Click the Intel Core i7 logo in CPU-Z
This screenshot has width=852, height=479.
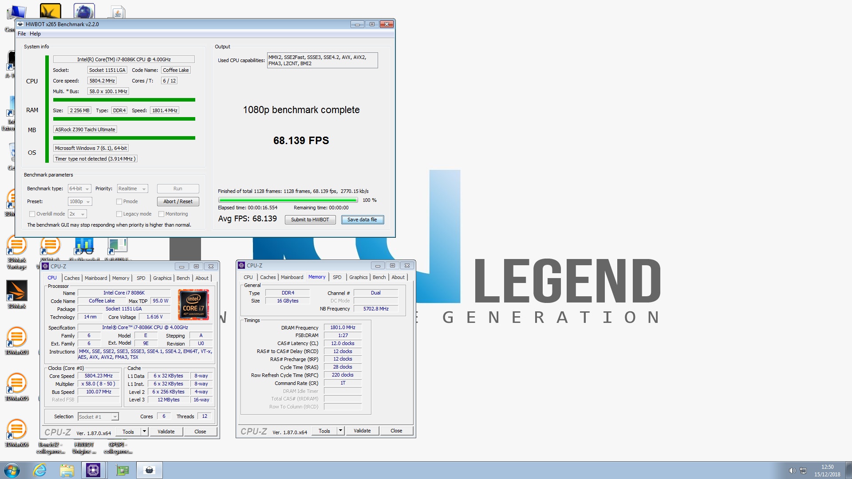coord(193,305)
